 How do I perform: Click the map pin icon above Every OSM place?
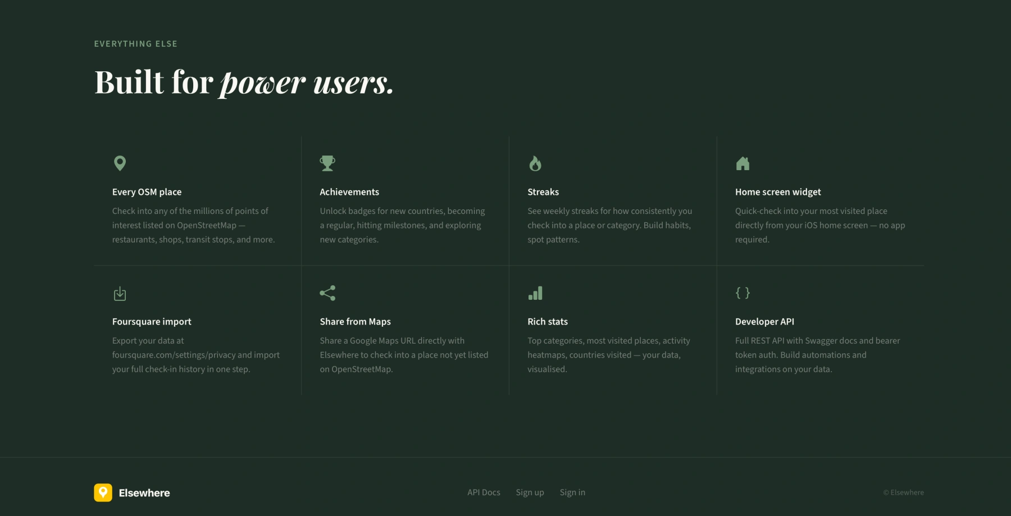tap(120, 163)
